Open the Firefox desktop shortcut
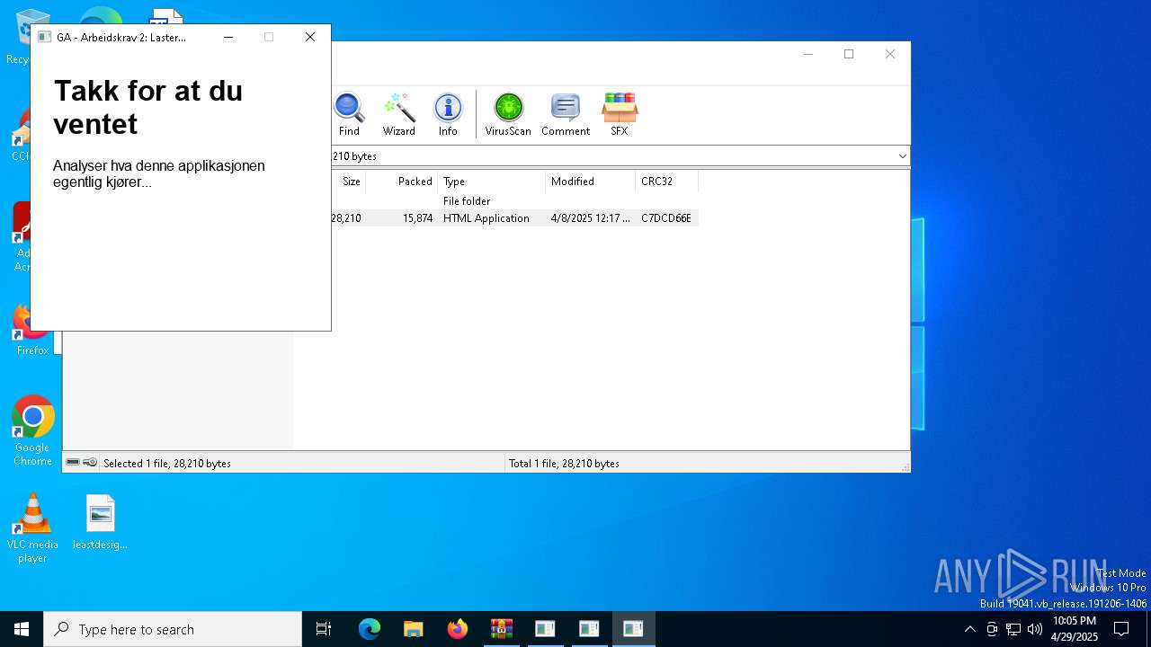The height and width of the screenshot is (647, 1151). click(33, 330)
